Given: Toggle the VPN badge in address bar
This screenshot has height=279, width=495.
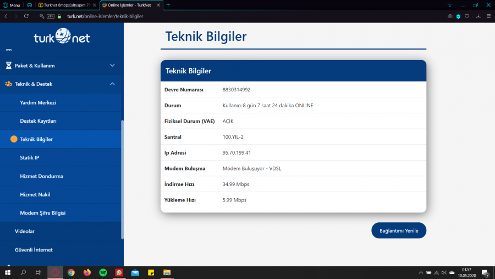Looking at the screenshot, I should click(x=51, y=16).
